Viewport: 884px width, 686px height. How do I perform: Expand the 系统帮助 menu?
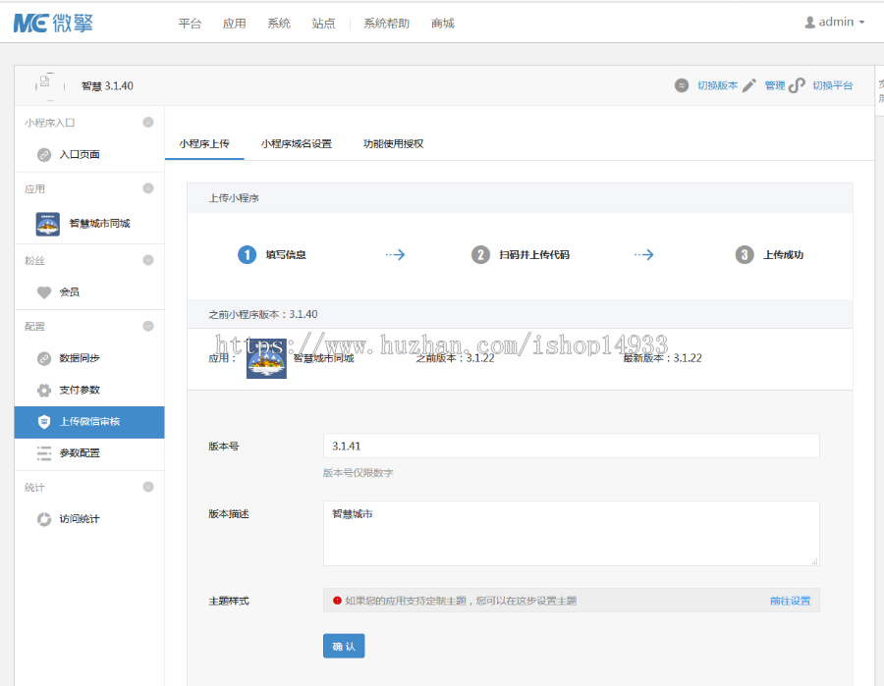(384, 24)
